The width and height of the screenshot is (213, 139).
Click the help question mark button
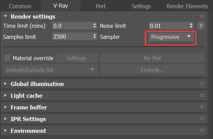coord(200,26)
